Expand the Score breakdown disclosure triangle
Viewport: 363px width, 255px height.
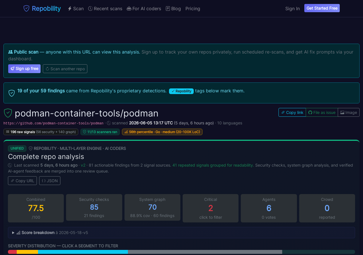pyautogui.click(x=13, y=233)
